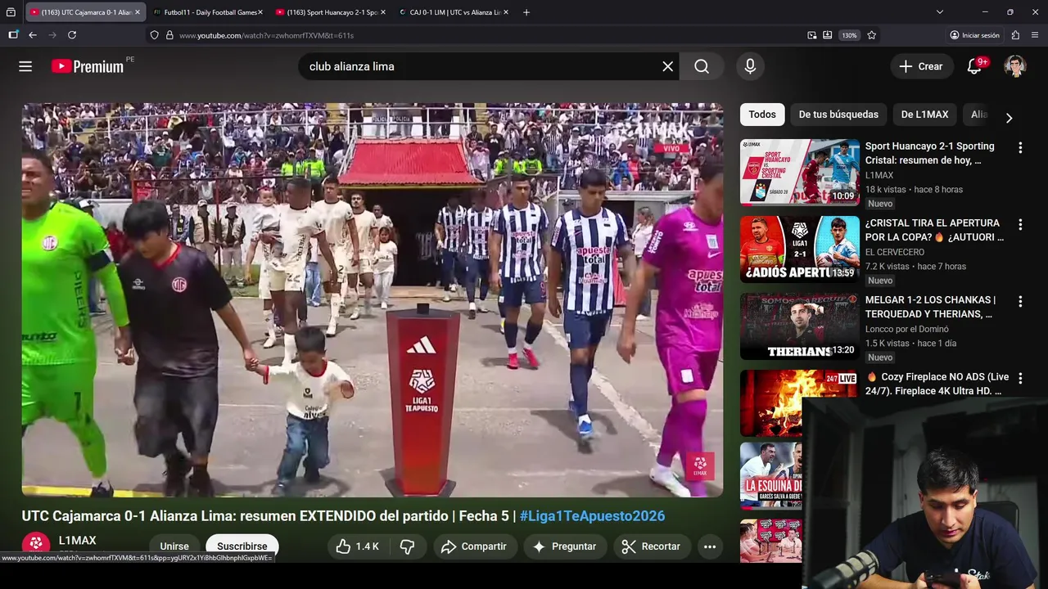
Task: Click the video player to pause
Action: (373, 300)
